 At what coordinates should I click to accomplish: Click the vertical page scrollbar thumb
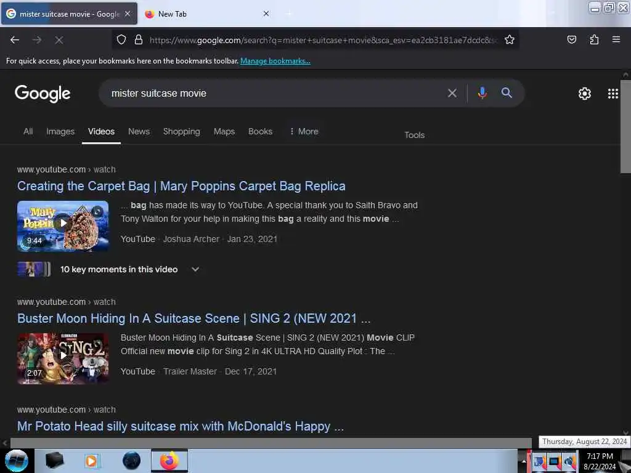tap(625, 127)
